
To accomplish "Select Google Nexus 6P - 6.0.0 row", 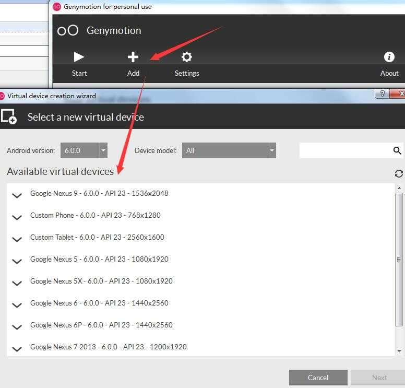I will pyautogui.click(x=201, y=325).
